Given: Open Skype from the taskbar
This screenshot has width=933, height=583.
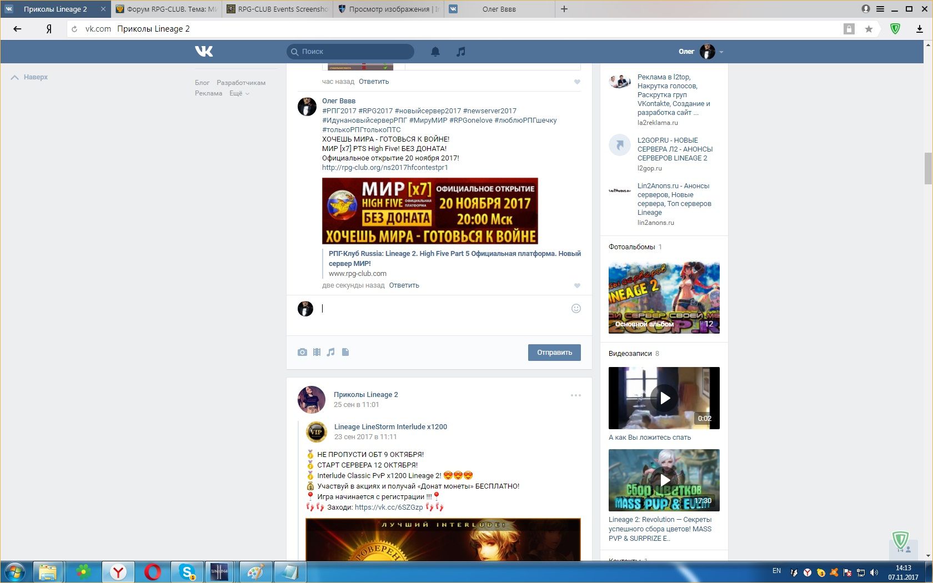Looking at the screenshot, I should [187, 572].
